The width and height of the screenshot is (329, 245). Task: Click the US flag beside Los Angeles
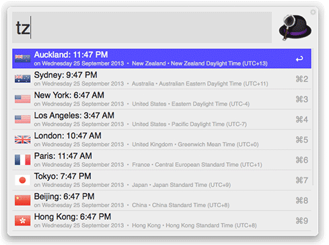pyautogui.click(x=23, y=119)
